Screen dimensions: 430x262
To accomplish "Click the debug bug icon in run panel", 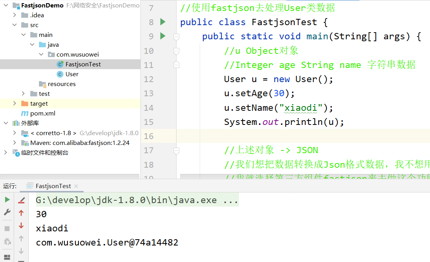I will coord(7,242).
